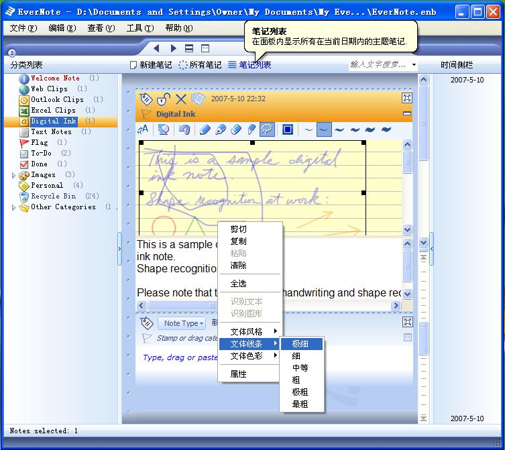The image size is (505, 450).
Task: Click the single-note view layout icon
Action: tap(205, 48)
